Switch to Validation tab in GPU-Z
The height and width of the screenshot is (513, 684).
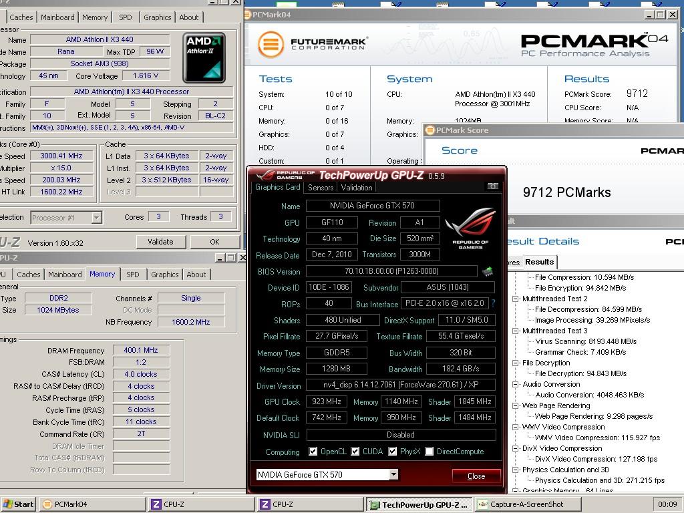point(357,188)
